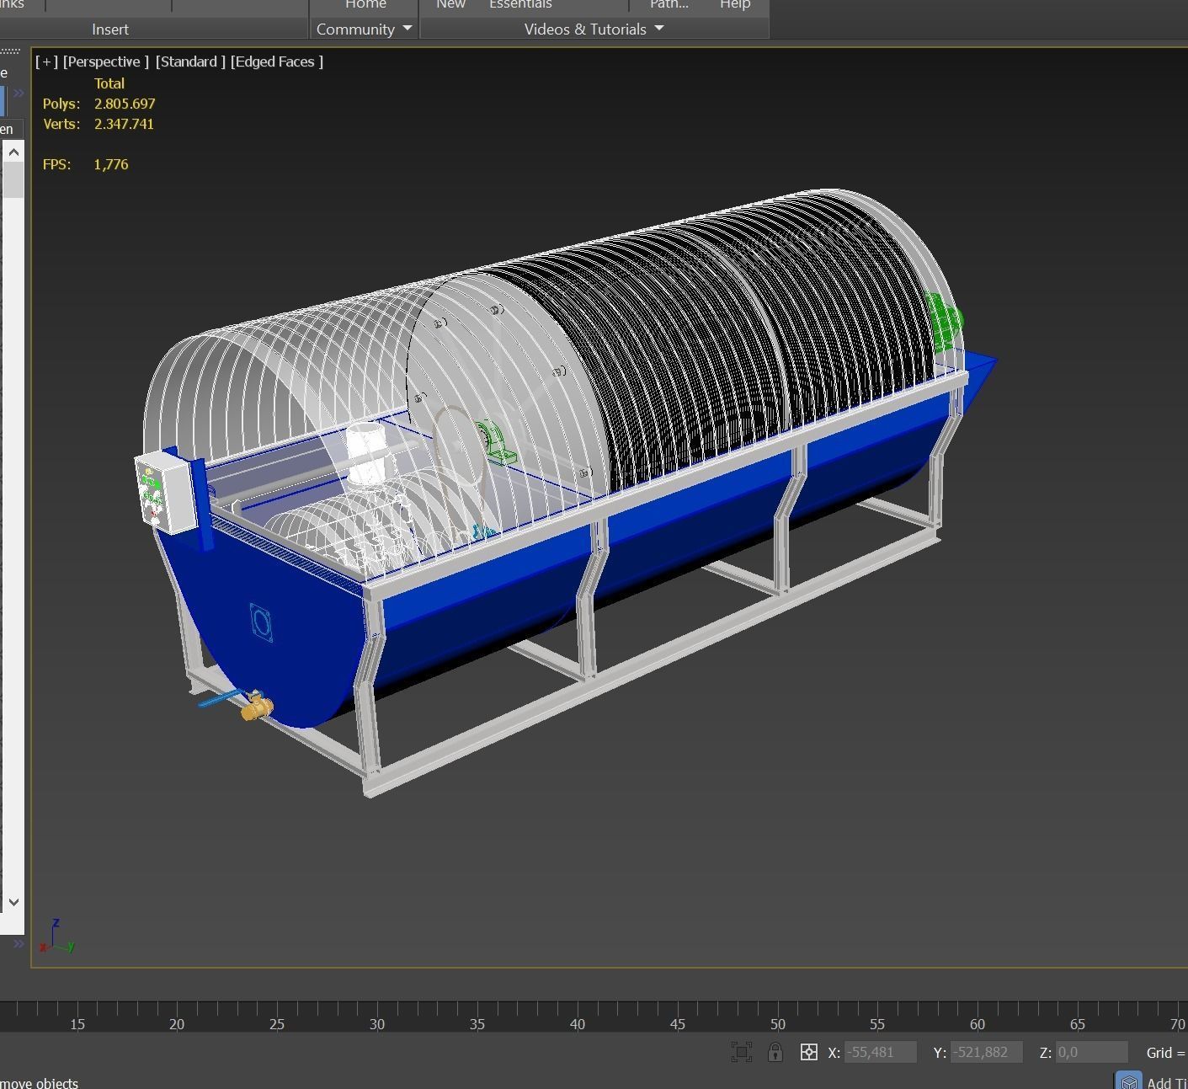Open the viewport general menu [+]

(x=46, y=61)
